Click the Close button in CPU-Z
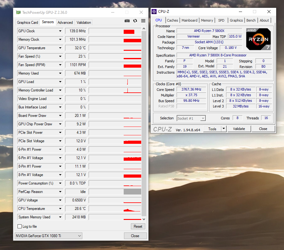Image resolution: width=284 pixels, height=250 pixels. [263, 129]
